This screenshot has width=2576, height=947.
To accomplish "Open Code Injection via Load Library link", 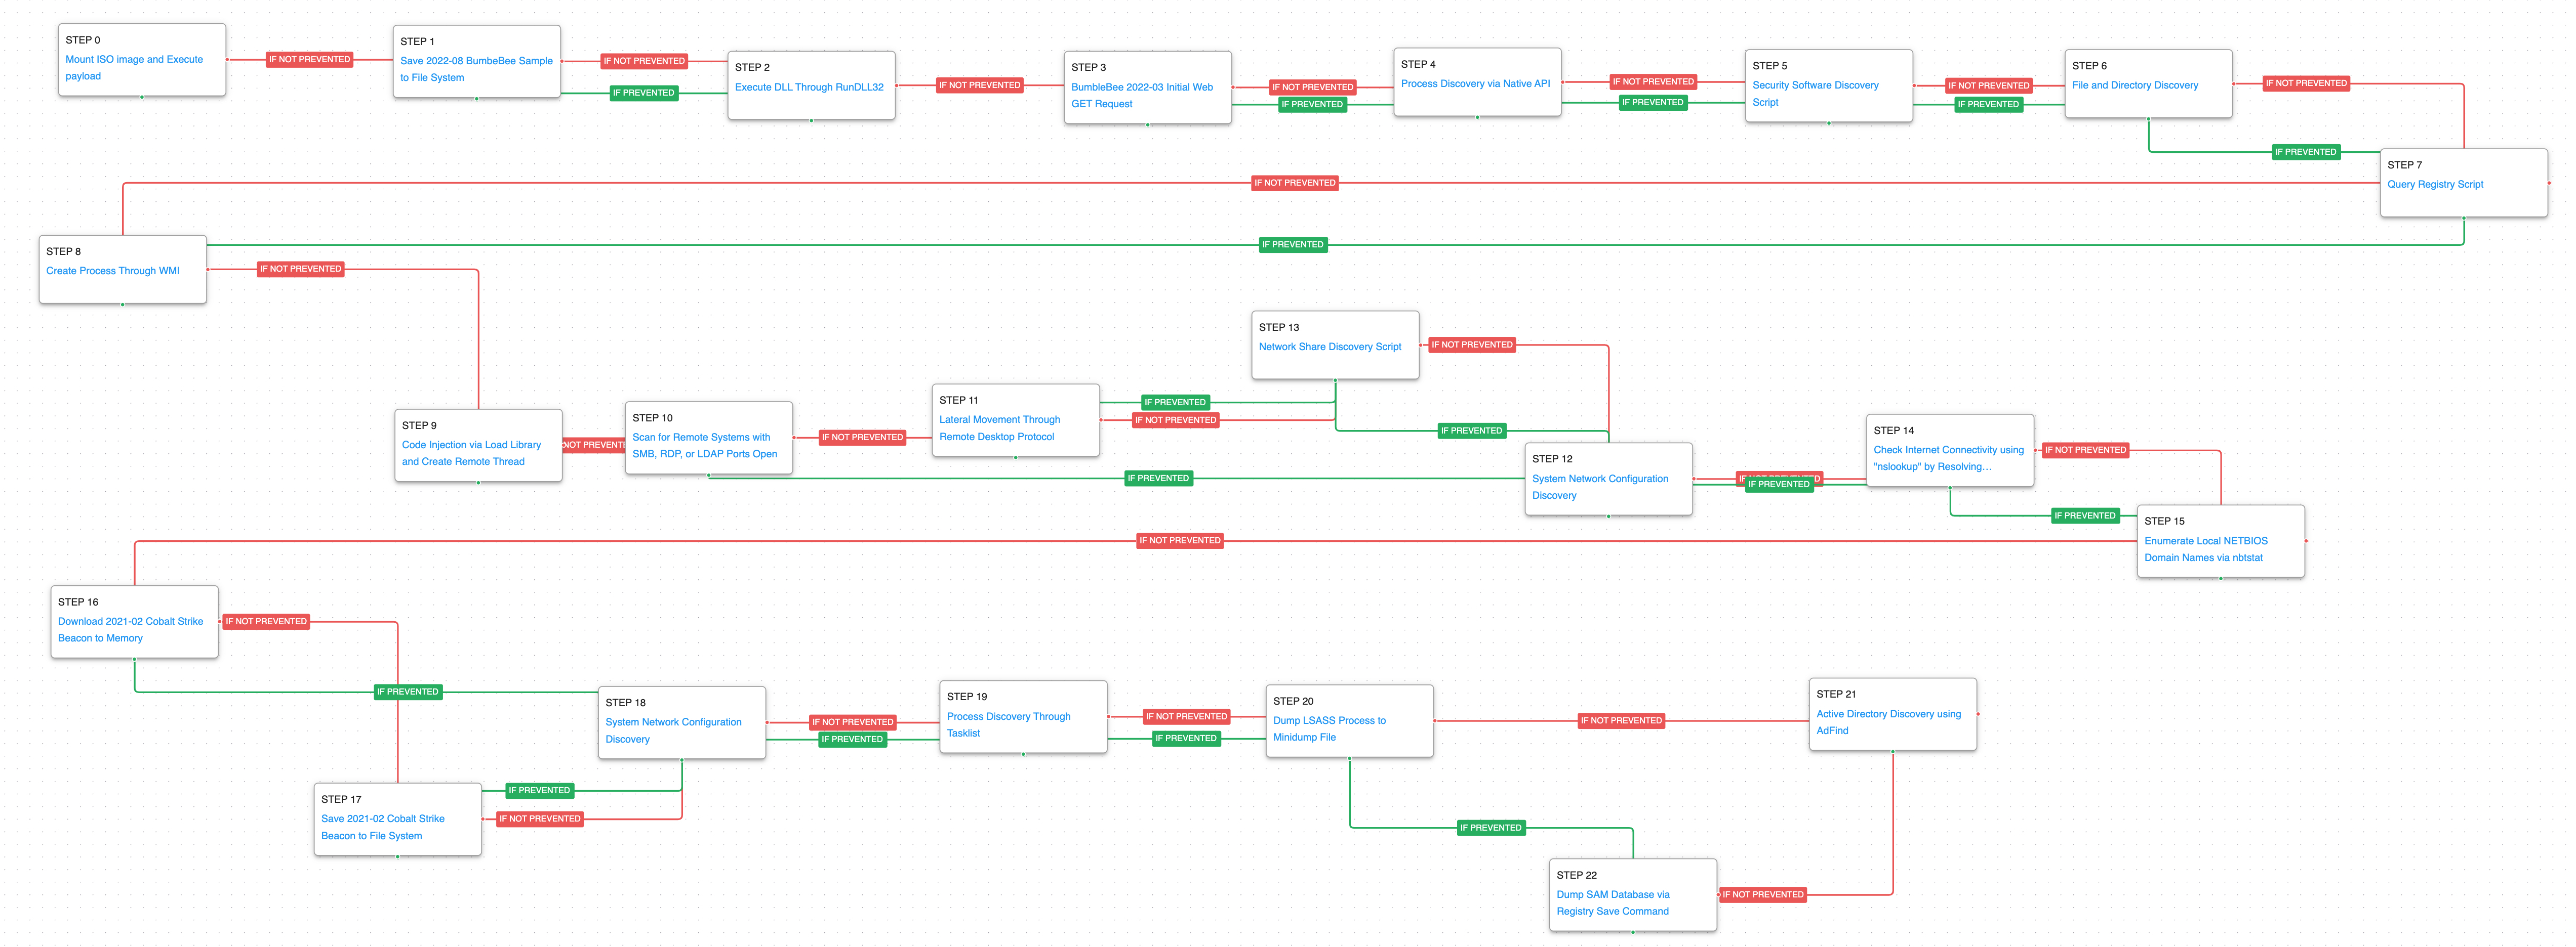I will pos(471,446).
